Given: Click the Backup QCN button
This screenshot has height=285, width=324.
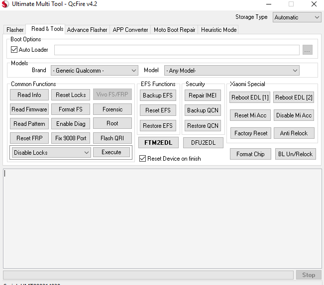Looking at the screenshot, I should pos(203,110).
